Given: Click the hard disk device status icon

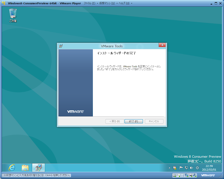Looking at the screenshot, I should click(x=174, y=175).
